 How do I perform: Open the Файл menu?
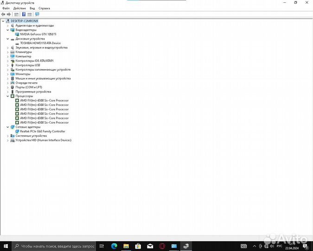tap(6, 8)
